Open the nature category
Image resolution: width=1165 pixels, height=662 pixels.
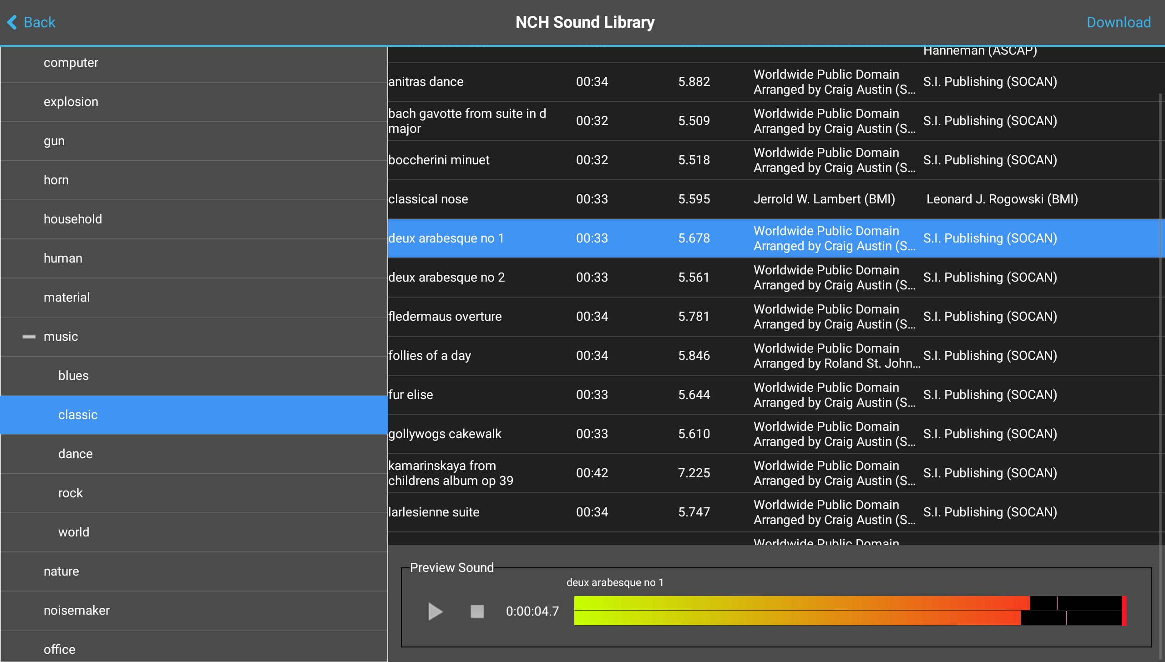pyautogui.click(x=194, y=571)
